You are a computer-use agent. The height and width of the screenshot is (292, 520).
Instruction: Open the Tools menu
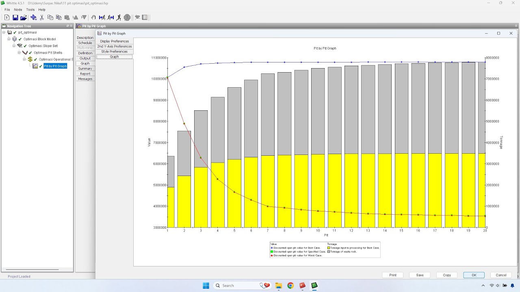pos(30,9)
